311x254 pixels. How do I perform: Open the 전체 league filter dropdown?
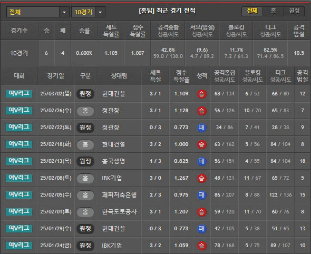click(x=37, y=12)
